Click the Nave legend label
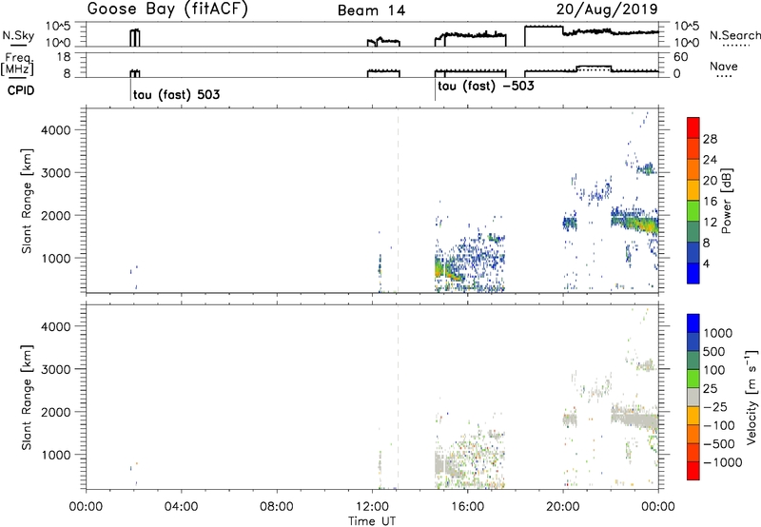The width and height of the screenshot is (761, 527). pyautogui.click(x=723, y=66)
